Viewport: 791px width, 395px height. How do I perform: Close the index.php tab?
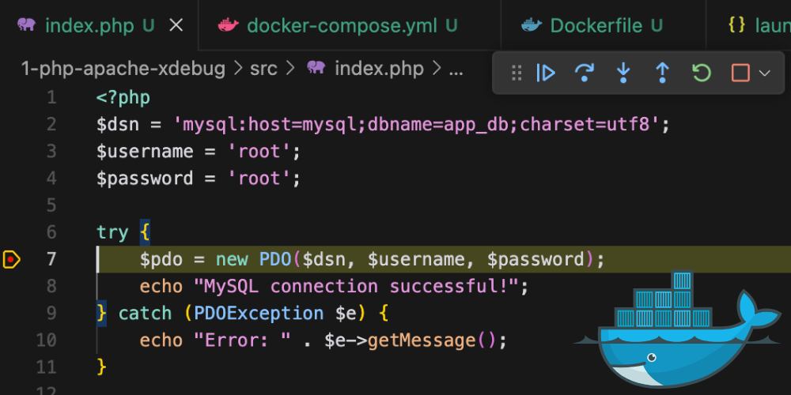coord(176,25)
